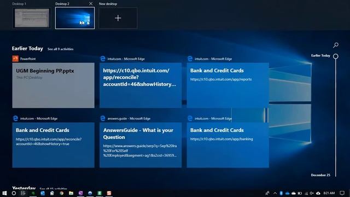Viewport: 350px width, 197px height.
Task: Open Excel from the taskbar
Action: [x=100, y=193]
